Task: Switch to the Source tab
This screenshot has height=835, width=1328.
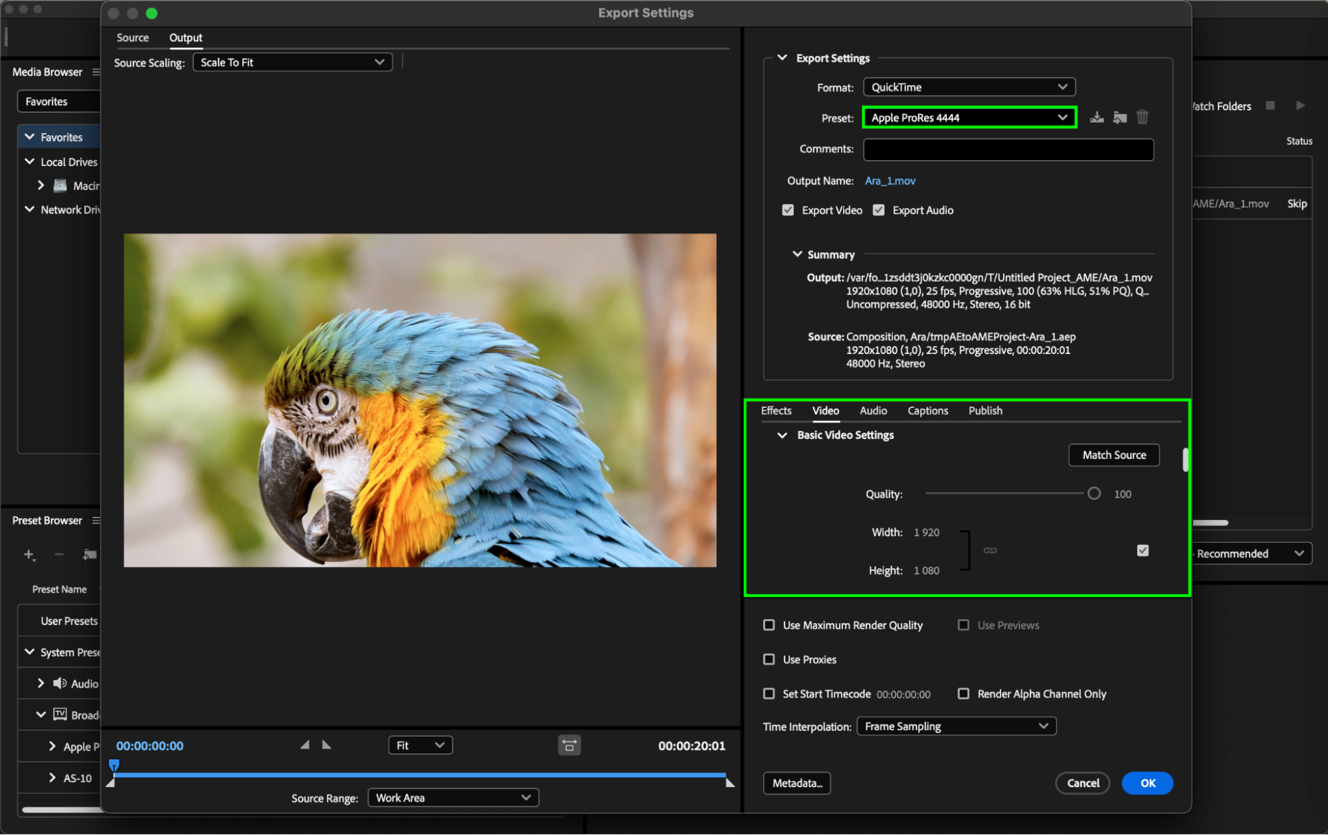Action: [132, 38]
